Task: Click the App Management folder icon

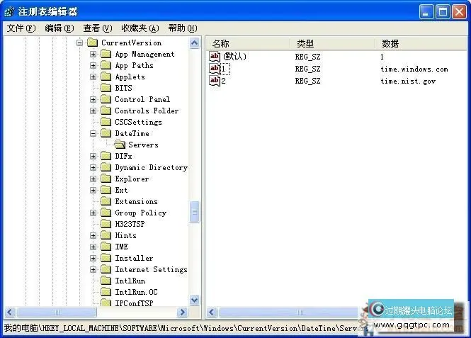Action: (106, 54)
